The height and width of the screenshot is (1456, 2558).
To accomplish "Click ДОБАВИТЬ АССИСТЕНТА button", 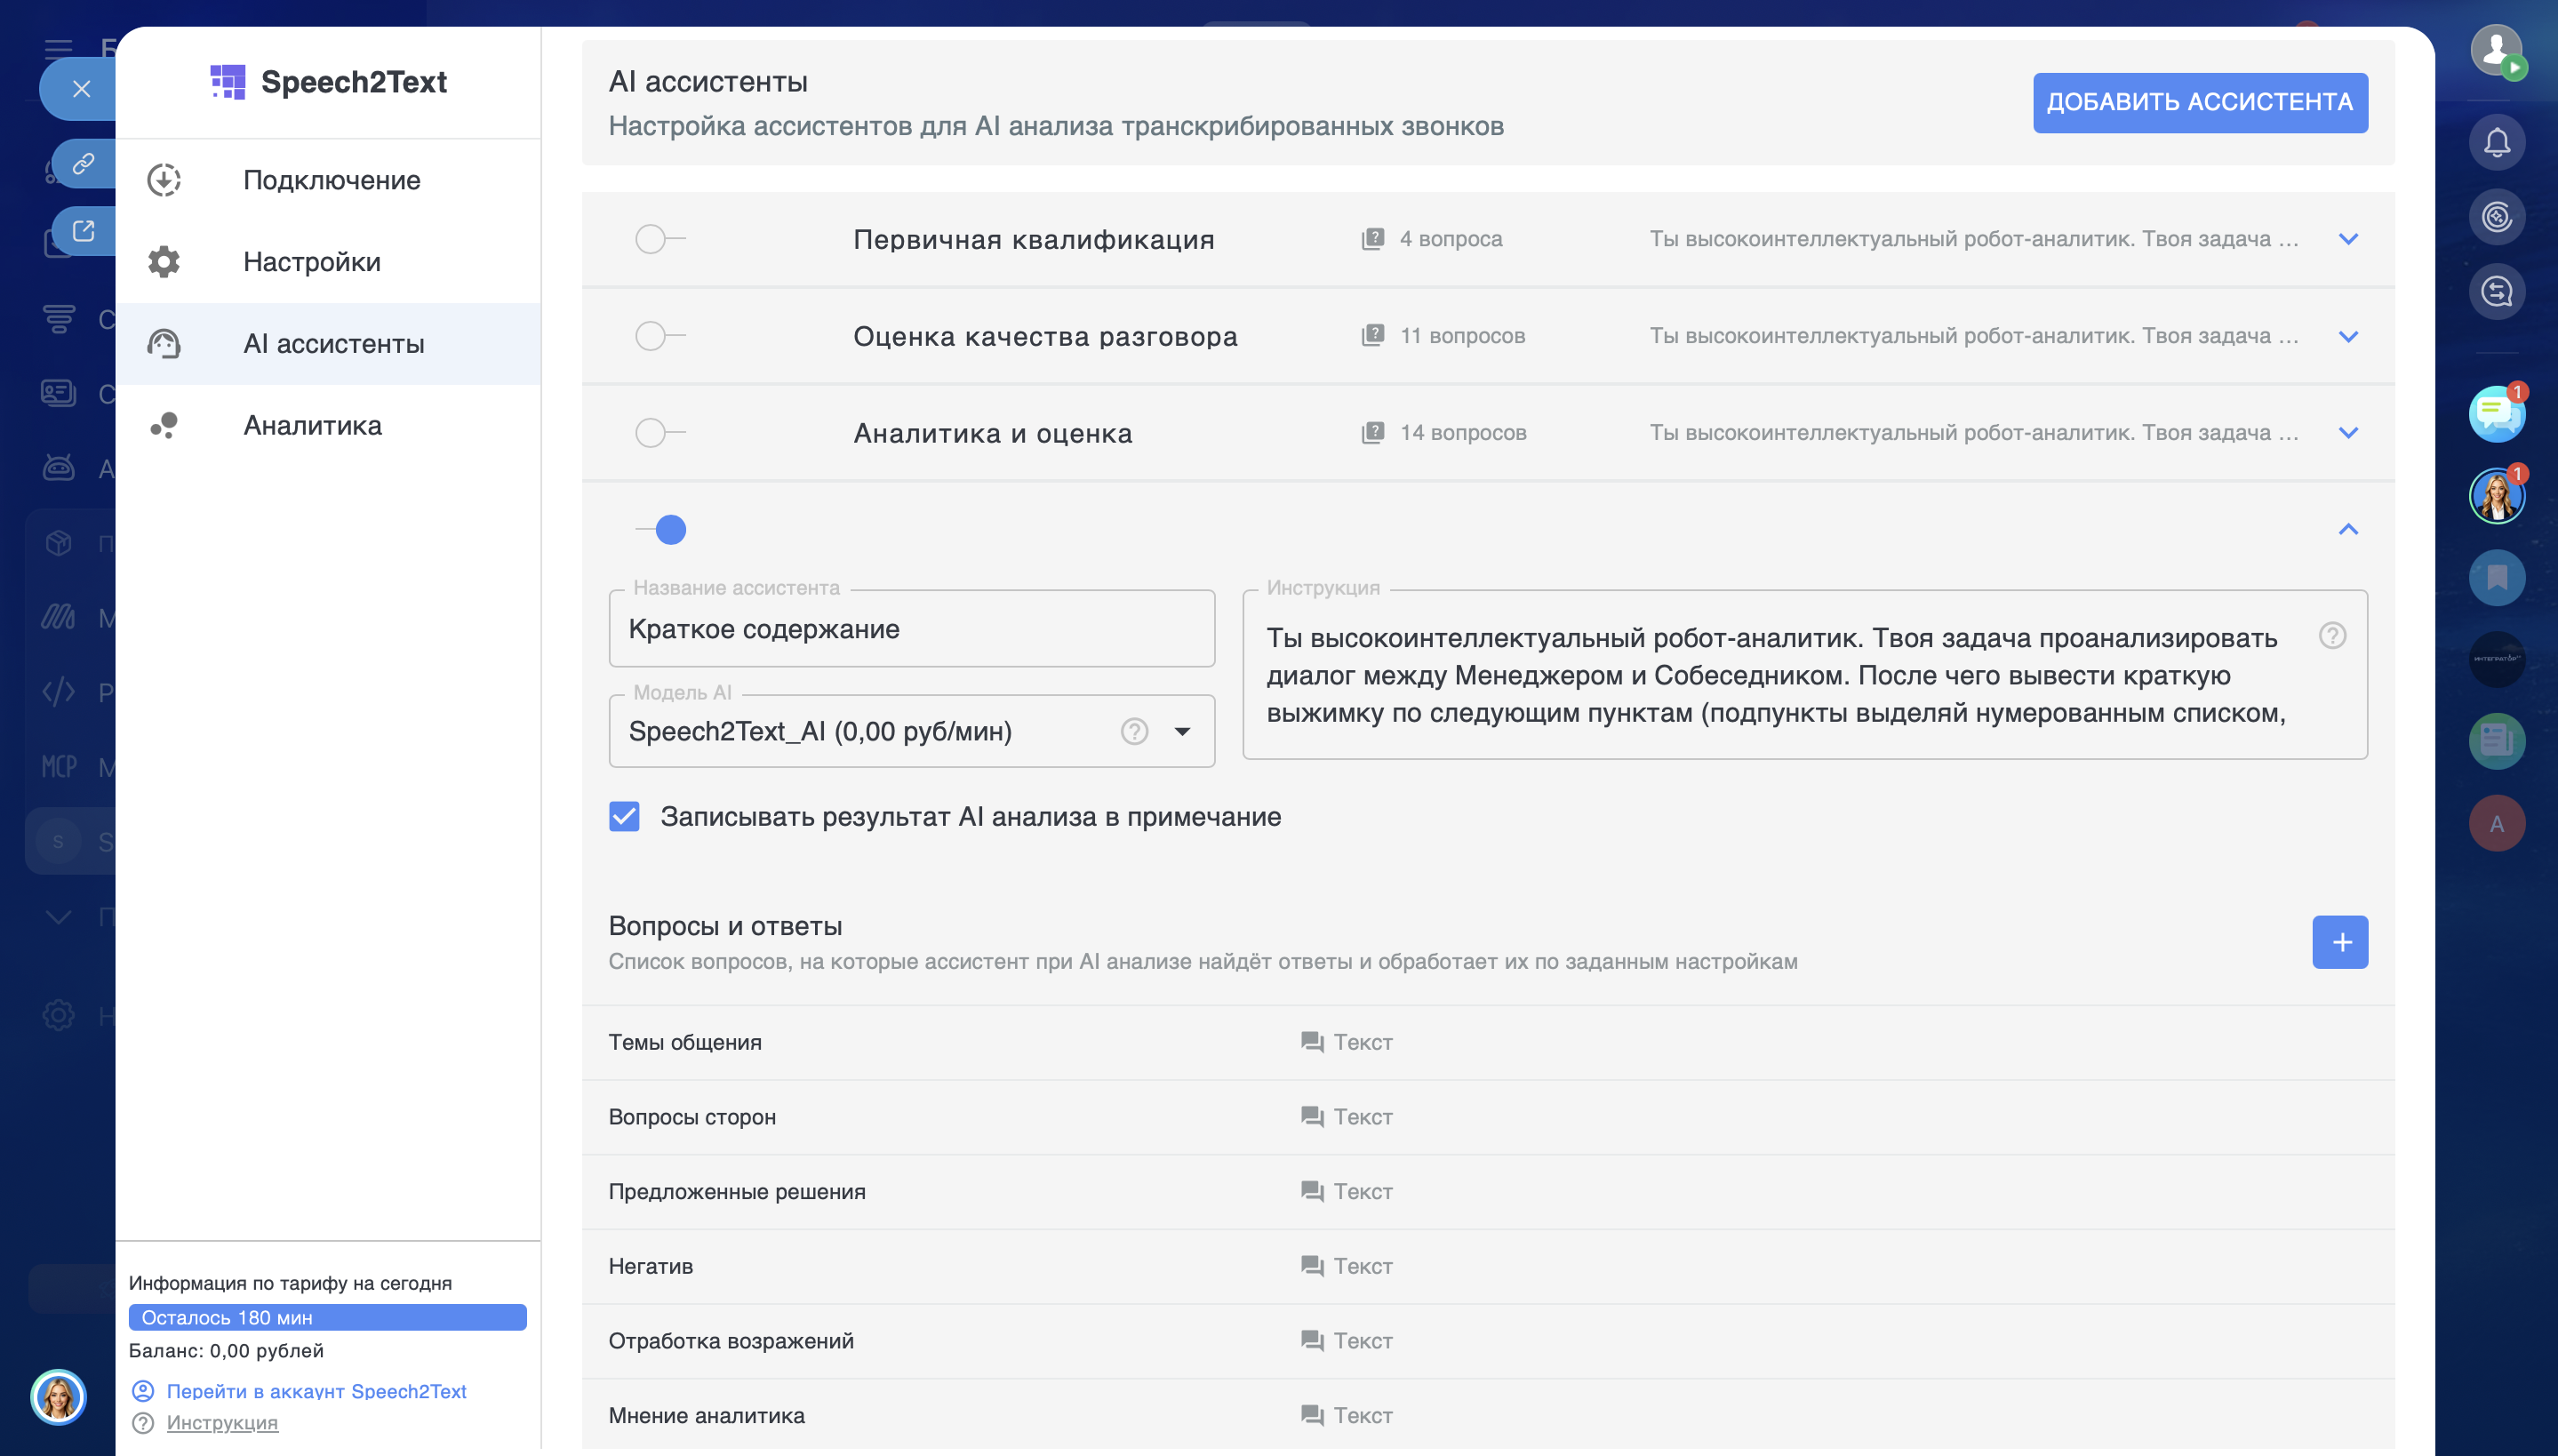I will (x=2199, y=103).
